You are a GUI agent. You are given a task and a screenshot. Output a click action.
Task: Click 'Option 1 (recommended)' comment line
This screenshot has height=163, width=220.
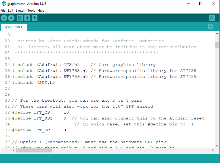click(x=89, y=142)
